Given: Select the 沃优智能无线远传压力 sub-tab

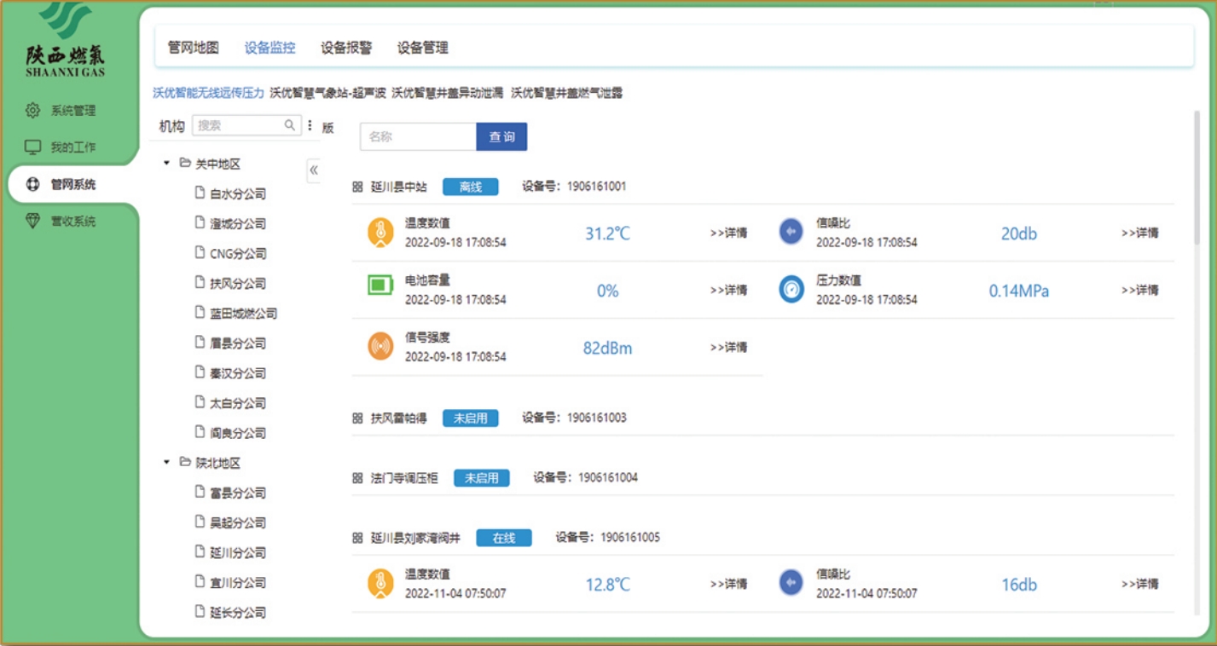Looking at the screenshot, I should (x=209, y=93).
